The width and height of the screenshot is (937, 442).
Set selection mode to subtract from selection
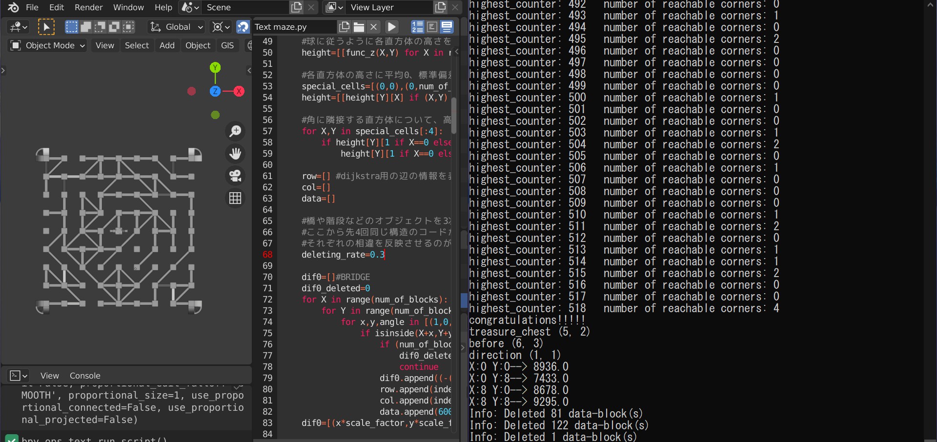100,27
